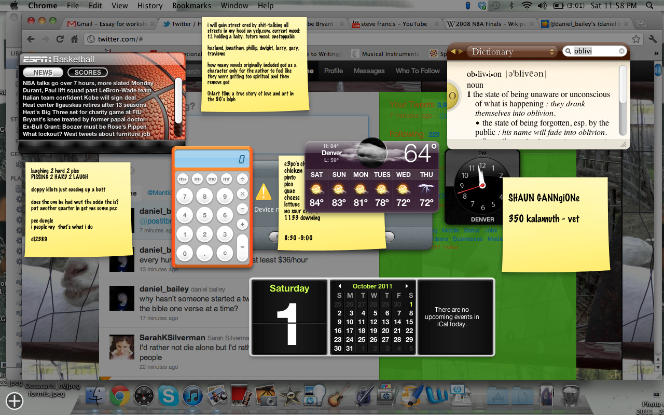Click Chrome's Home button
Image resolution: width=664 pixels, height=415 pixels.
click(x=75, y=39)
